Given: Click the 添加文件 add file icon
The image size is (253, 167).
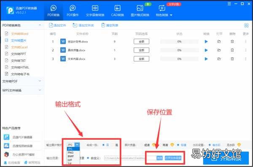Looking at the screenshot, I should pyautogui.click(x=51, y=25).
